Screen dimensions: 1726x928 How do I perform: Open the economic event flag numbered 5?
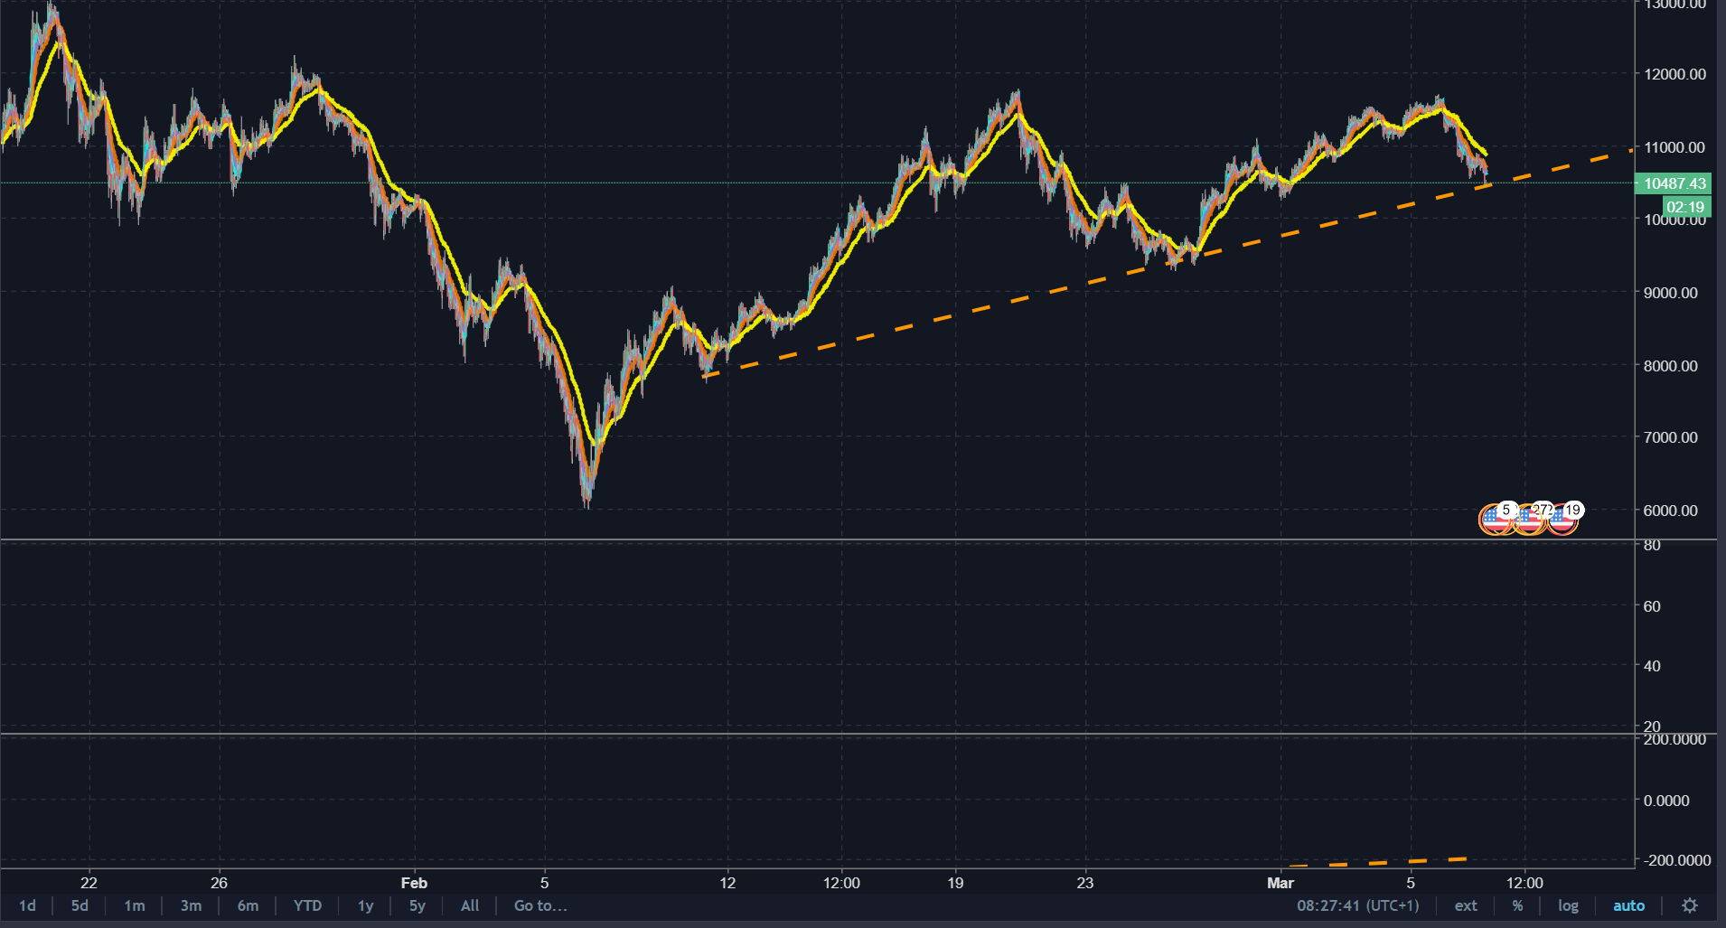tap(1496, 519)
